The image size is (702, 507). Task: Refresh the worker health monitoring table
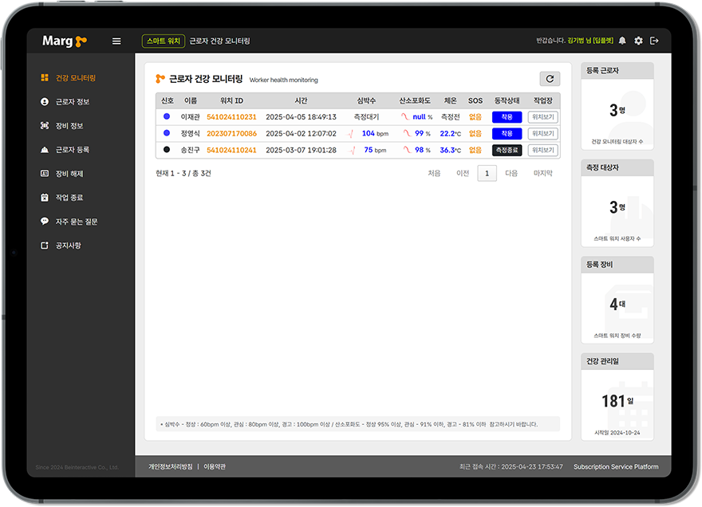tap(550, 79)
